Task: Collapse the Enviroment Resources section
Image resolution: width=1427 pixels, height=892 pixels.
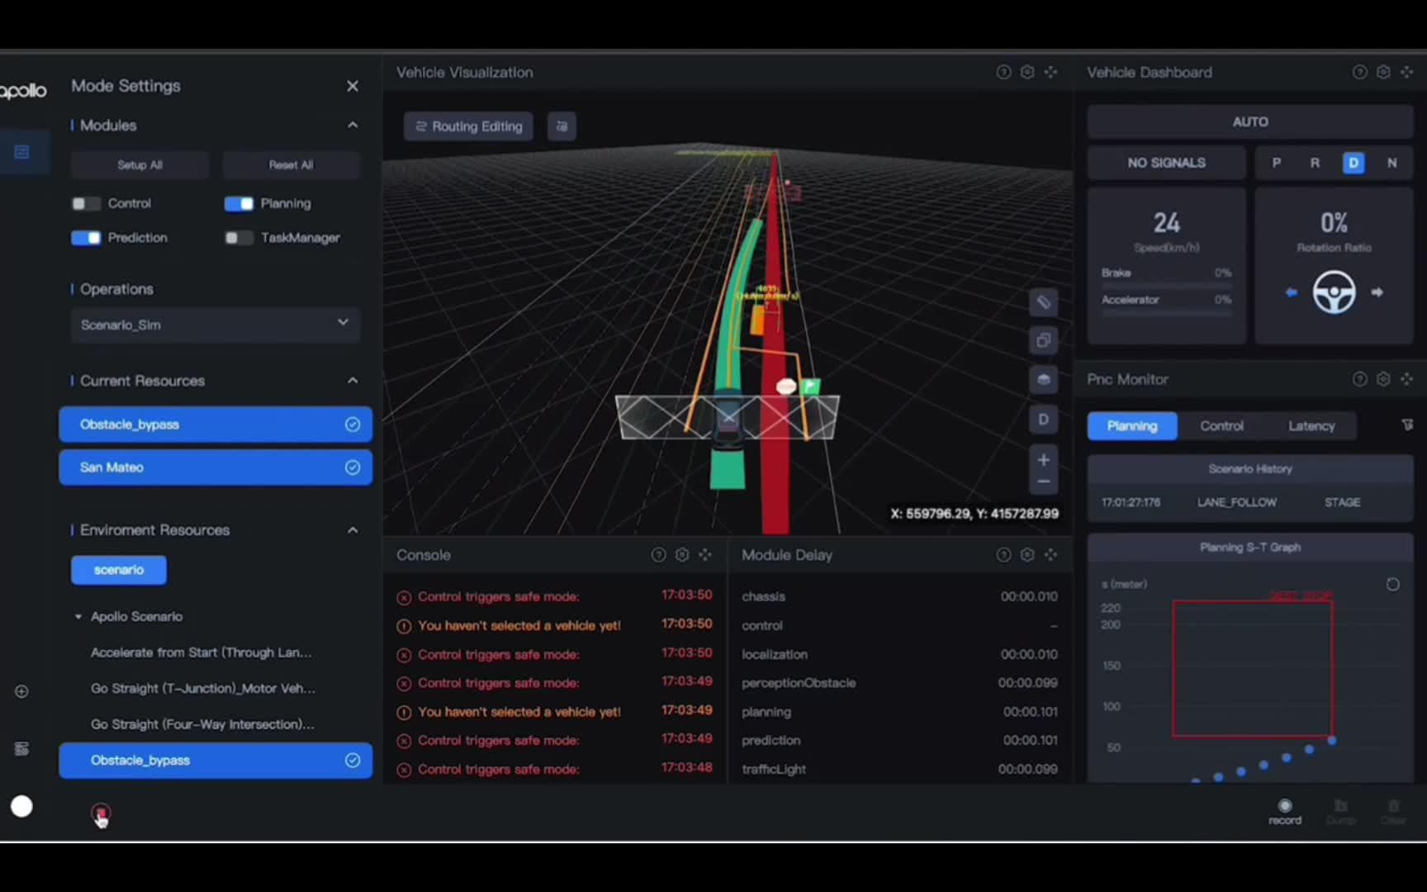Action: (353, 529)
